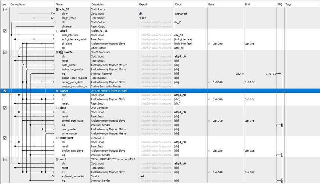Collapse the clk_50 component tree
The height and width of the screenshot is (184, 320).
coord(57,9)
